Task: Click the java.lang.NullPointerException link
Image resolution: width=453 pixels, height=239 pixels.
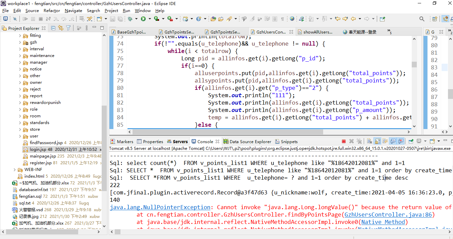Action: point(160,207)
